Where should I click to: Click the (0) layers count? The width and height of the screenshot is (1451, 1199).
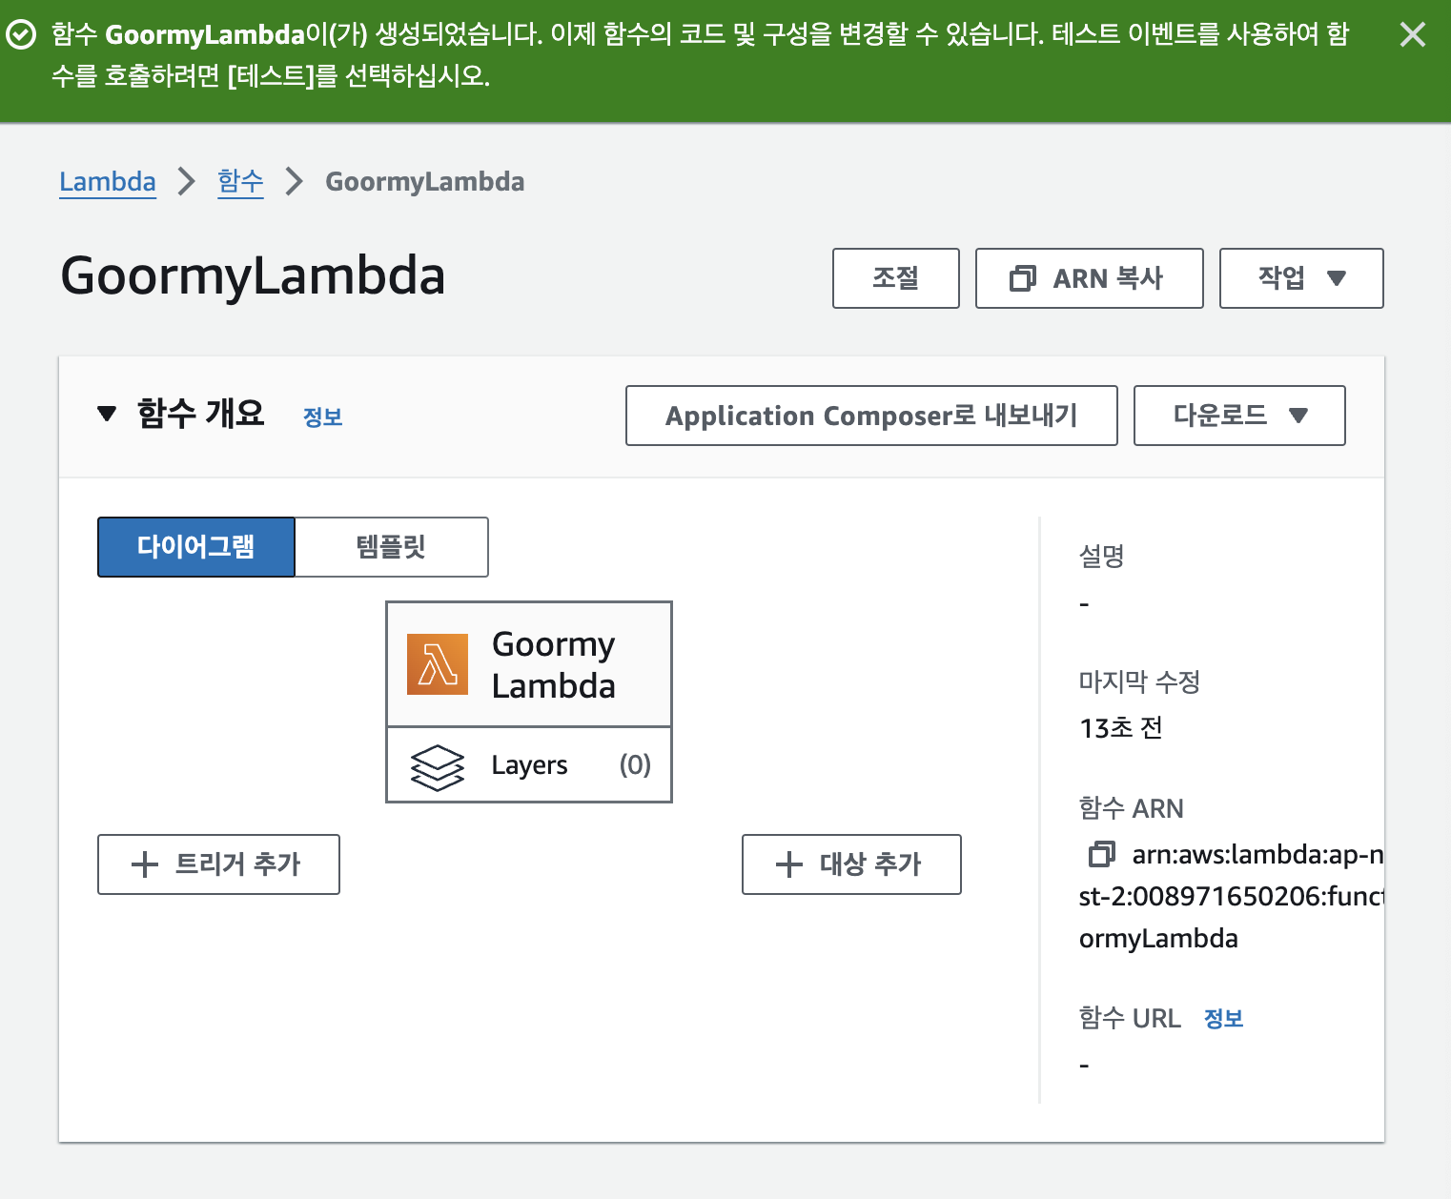click(x=635, y=764)
